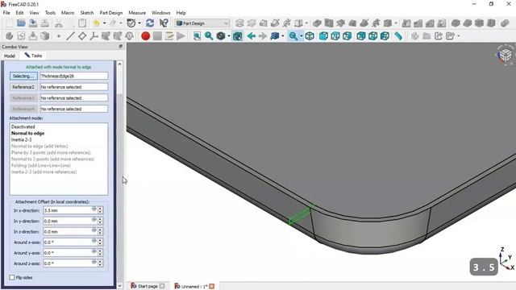Open the Part Design menu
The height and width of the screenshot is (290, 516).
click(111, 13)
